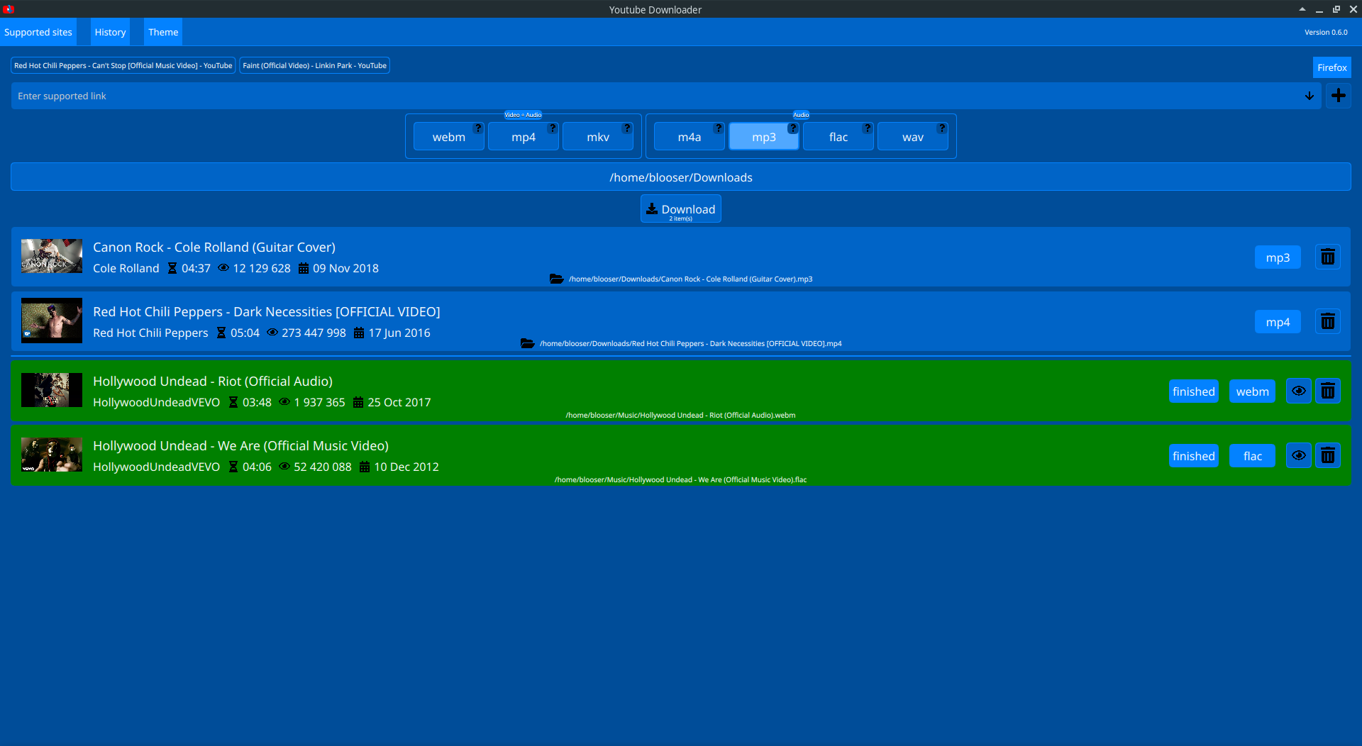Select the flac audio format
The image size is (1362, 746).
pyautogui.click(x=838, y=137)
